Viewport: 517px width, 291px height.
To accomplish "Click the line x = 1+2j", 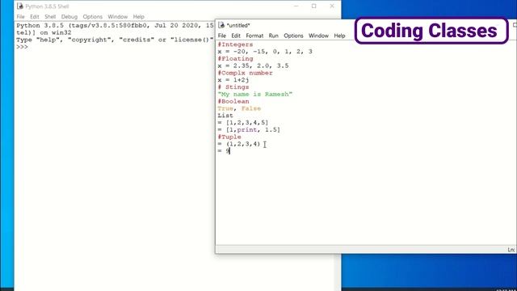I will coord(233,80).
